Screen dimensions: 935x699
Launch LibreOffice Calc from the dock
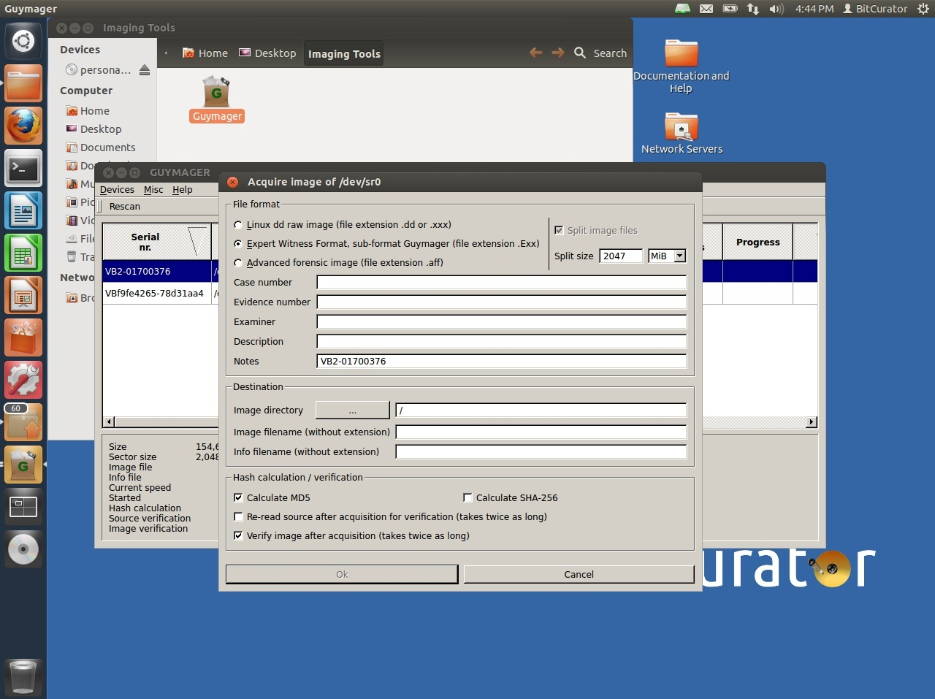pos(23,253)
